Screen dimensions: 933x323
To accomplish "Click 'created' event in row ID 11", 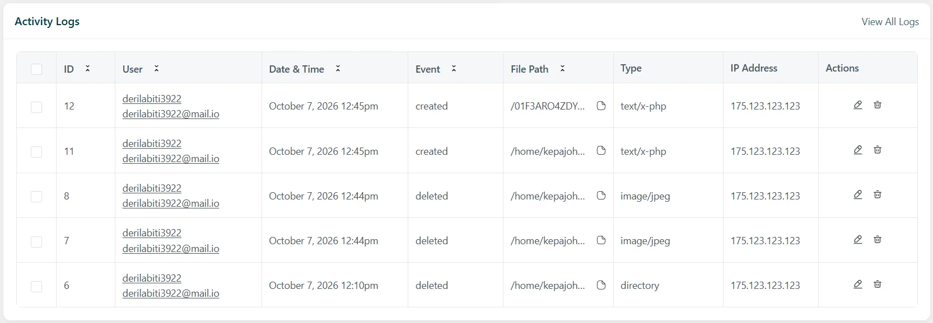I will click(x=431, y=151).
